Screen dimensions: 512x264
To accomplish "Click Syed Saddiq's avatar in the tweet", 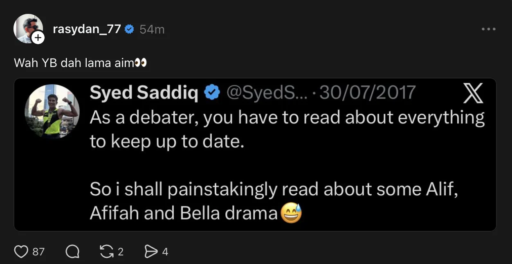I will pyautogui.click(x=52, y=111).
